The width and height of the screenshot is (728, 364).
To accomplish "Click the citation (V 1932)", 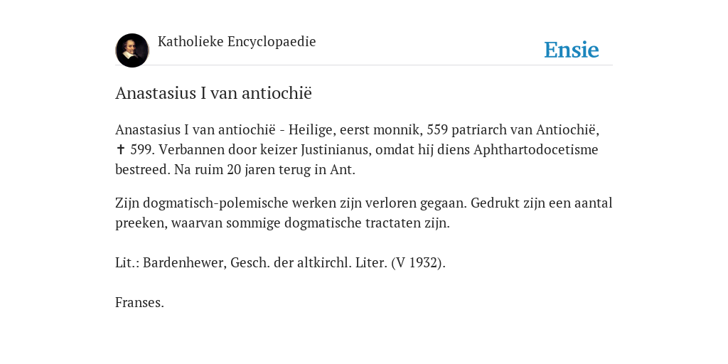I will coord(418,263).
